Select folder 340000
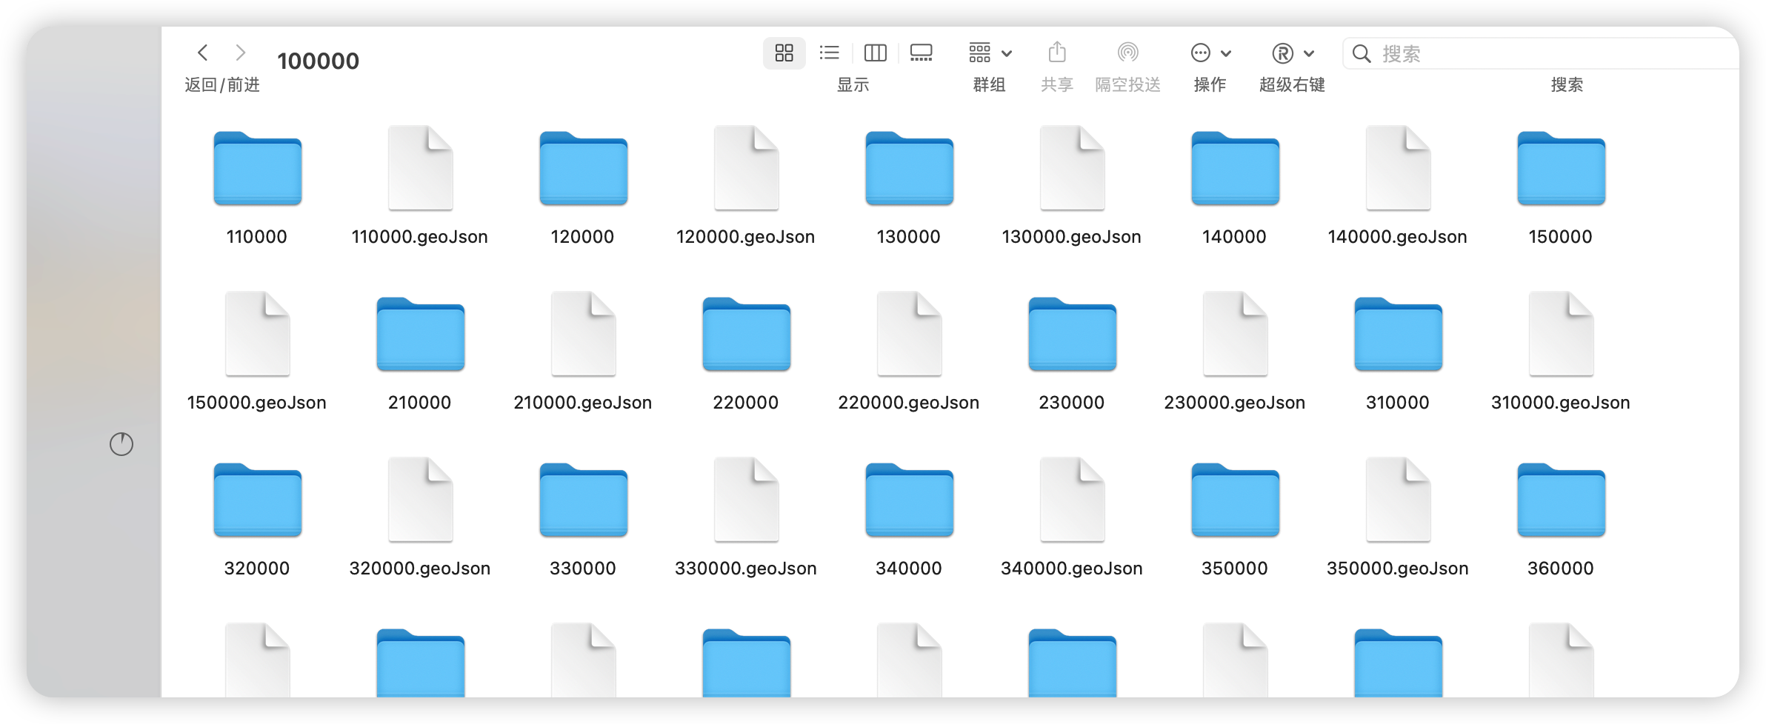This screenshot has width=1766, height=724. (x=909, y=500)
